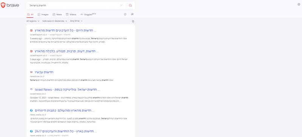This screenshot has height=137, width=302.
Task: Click the newsnow.co.il URL text
Action: [37, 76]
